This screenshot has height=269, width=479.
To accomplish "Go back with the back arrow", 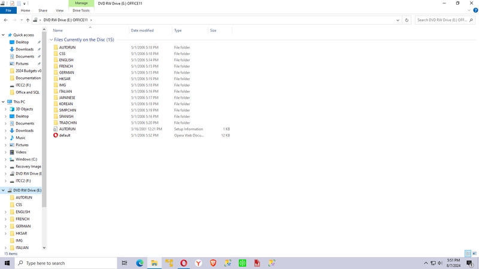I will (x=6, y=20).
